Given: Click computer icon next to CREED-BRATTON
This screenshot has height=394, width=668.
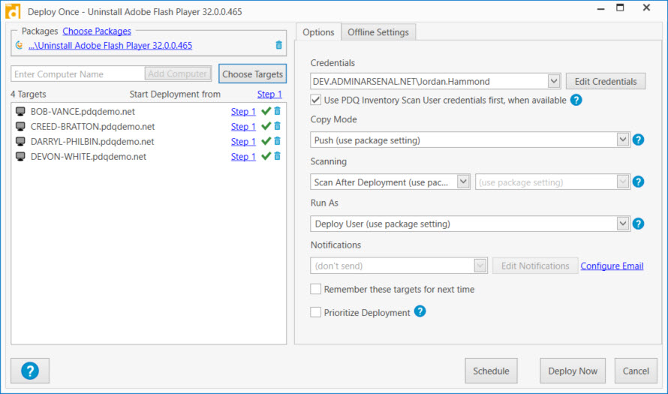Looking at the screenshot, I should point(20,127).
